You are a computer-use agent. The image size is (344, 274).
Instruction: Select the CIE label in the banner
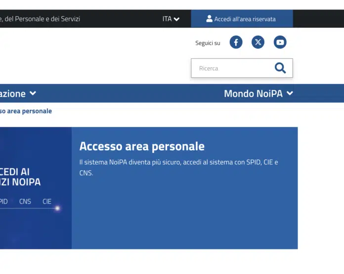click(47, 201)
